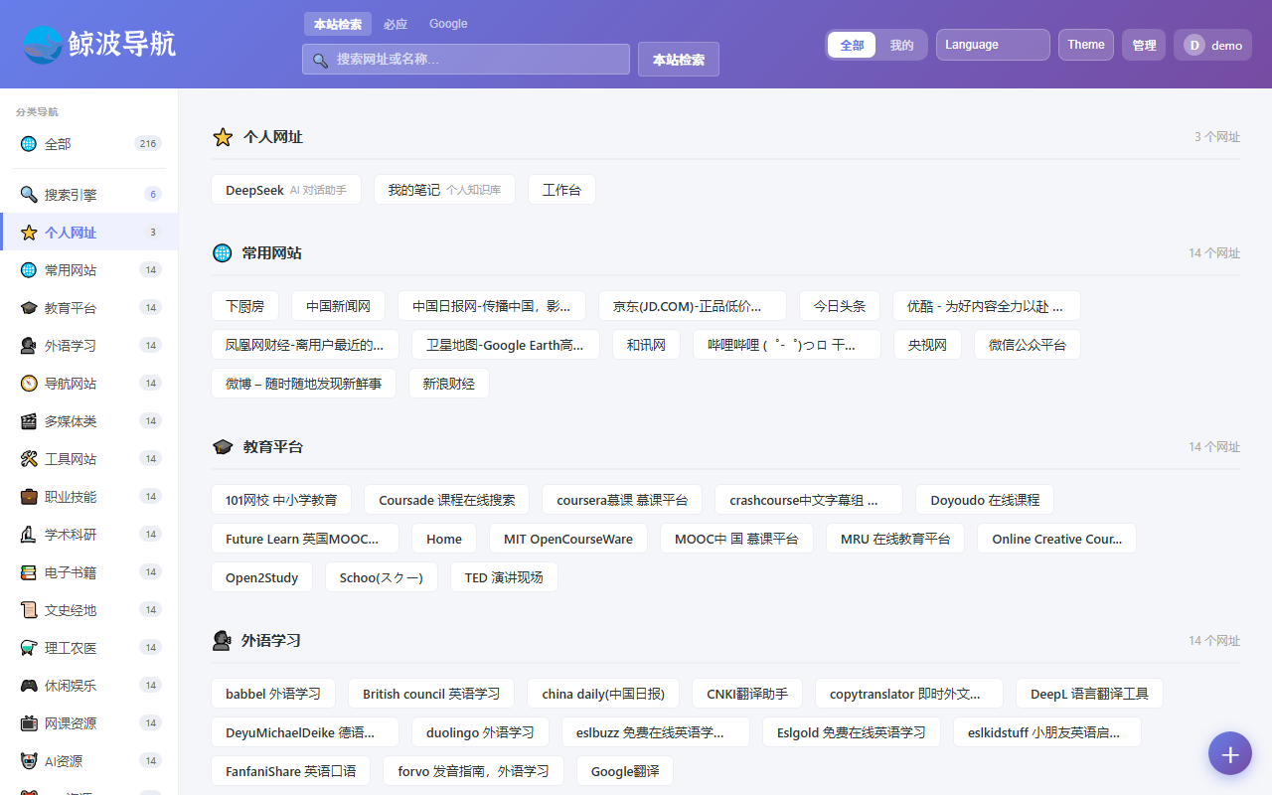Select the 本站检索 search tab

click(x=338, y=24)
